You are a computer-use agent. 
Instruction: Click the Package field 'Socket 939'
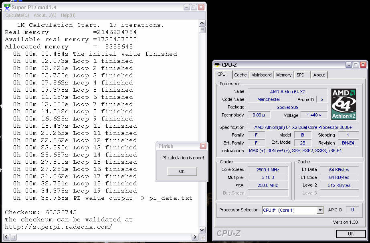coord(287,107)
